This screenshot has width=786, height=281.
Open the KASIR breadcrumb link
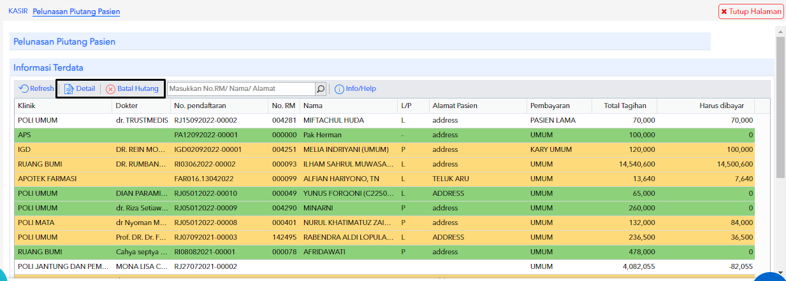18,11
